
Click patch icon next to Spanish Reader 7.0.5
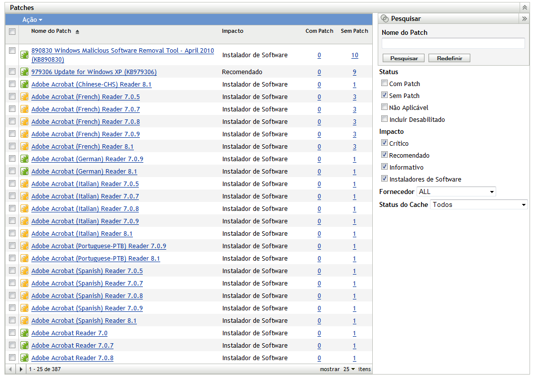tap(24, 271)
